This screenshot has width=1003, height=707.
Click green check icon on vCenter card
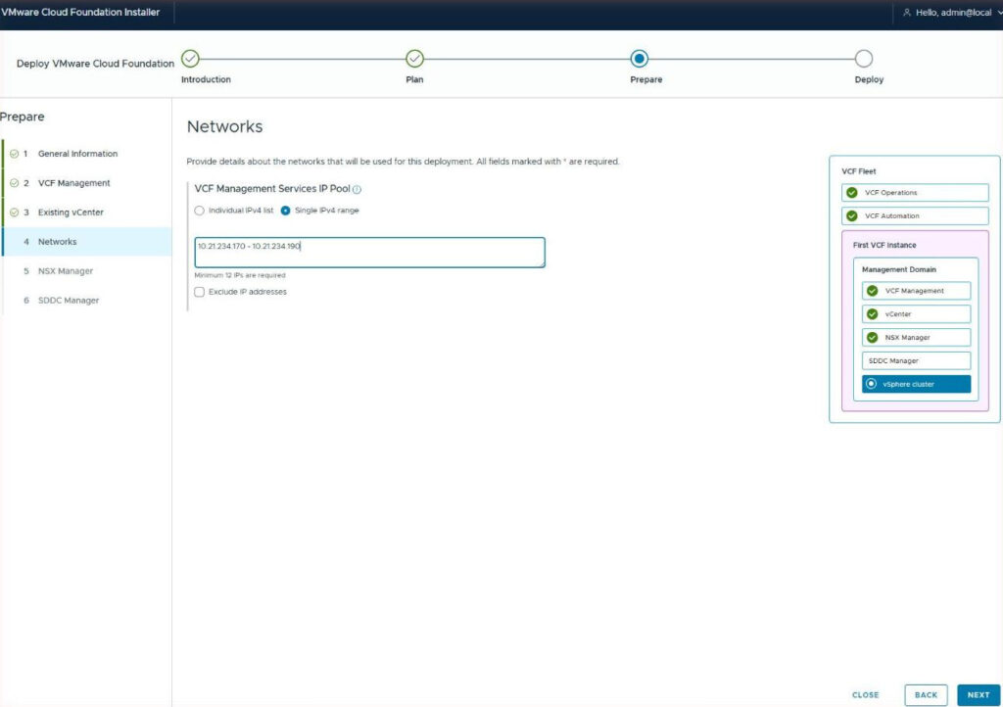point(872,314)
